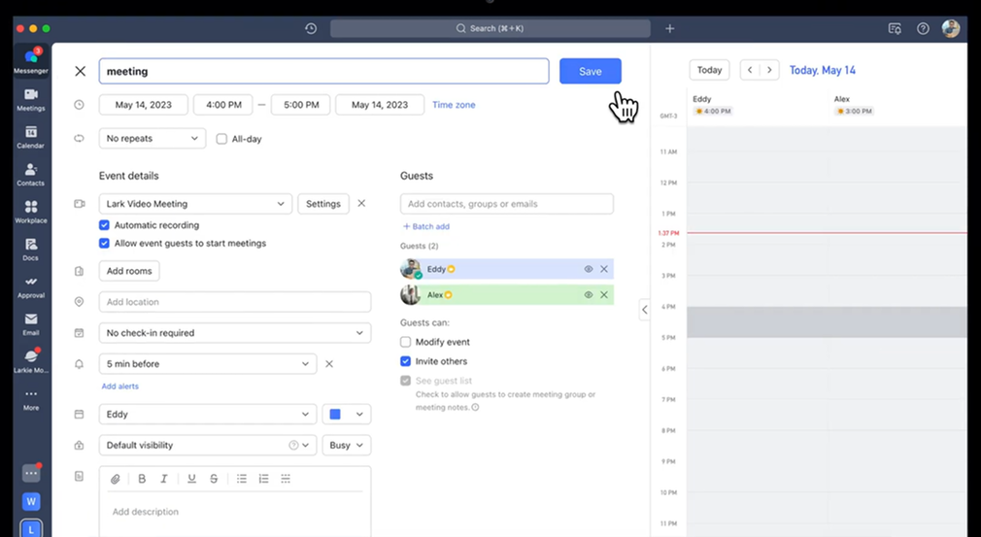Open Messenger in the left sidebar
981x537 pixels.
pos(31,60)
